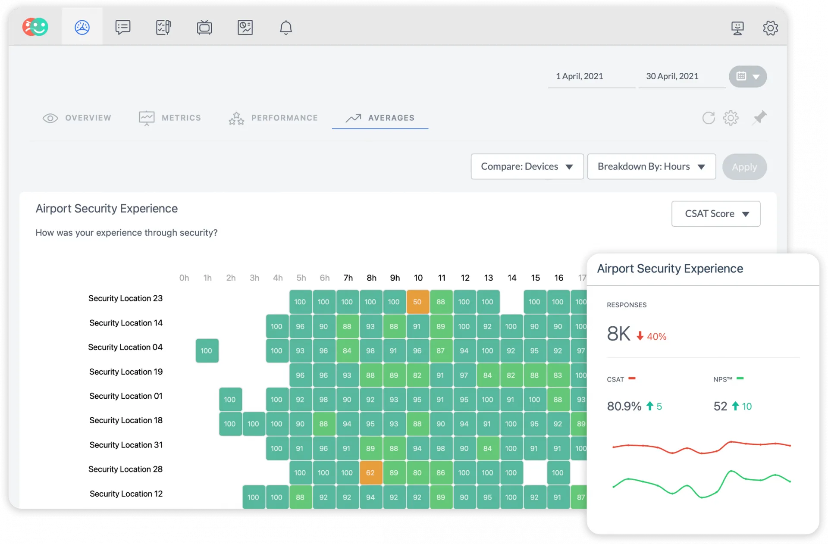Click the presentation monitor icon
828x544 pixels.
(x=737, y=28)
